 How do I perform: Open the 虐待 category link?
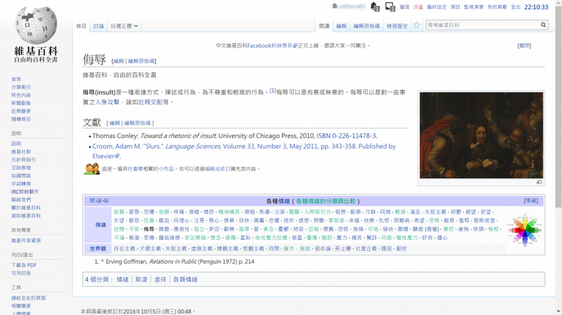point(160,279)
